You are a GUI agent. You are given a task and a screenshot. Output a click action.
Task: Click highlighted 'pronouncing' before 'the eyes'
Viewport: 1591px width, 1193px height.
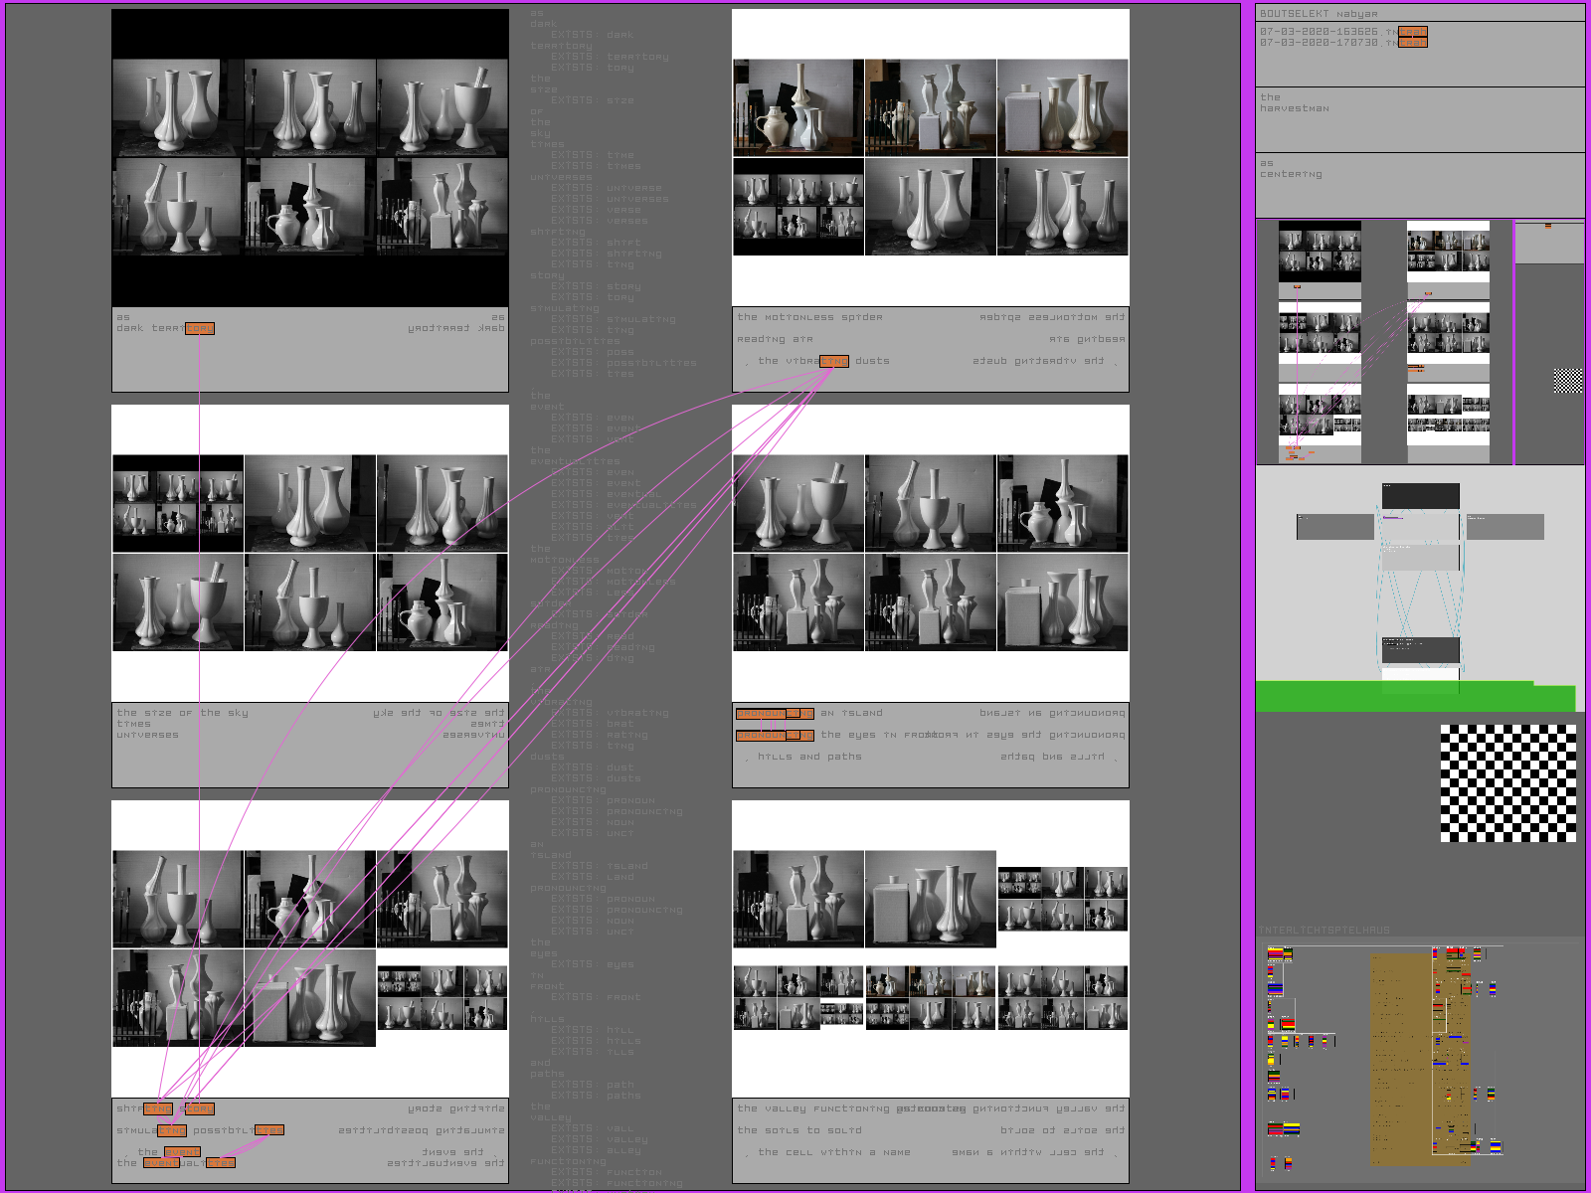[x=774, y=735]
